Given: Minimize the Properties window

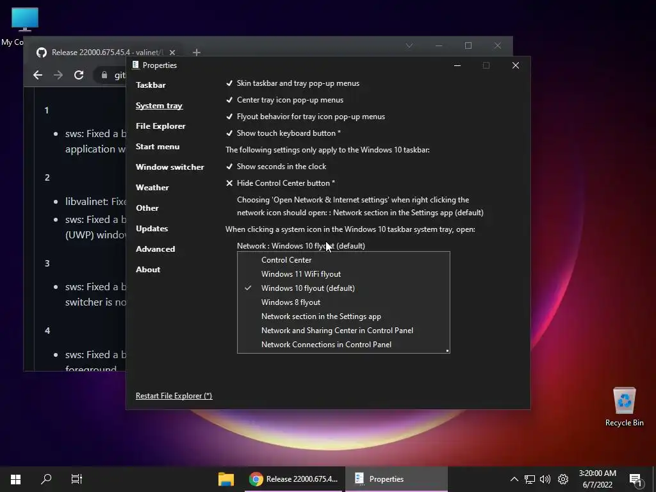Looking at the screenshot, I should [x=457, y=65].
